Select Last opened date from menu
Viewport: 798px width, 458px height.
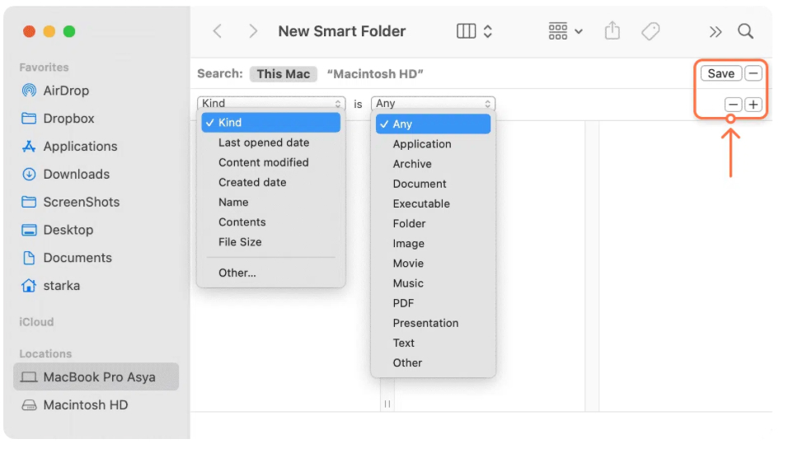(264, 143)
